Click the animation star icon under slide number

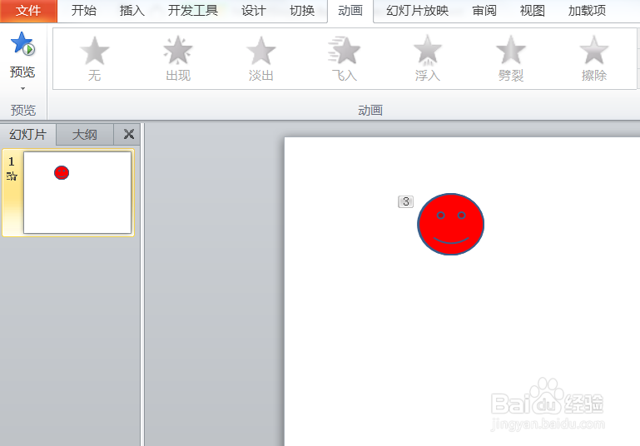point(12,176)
